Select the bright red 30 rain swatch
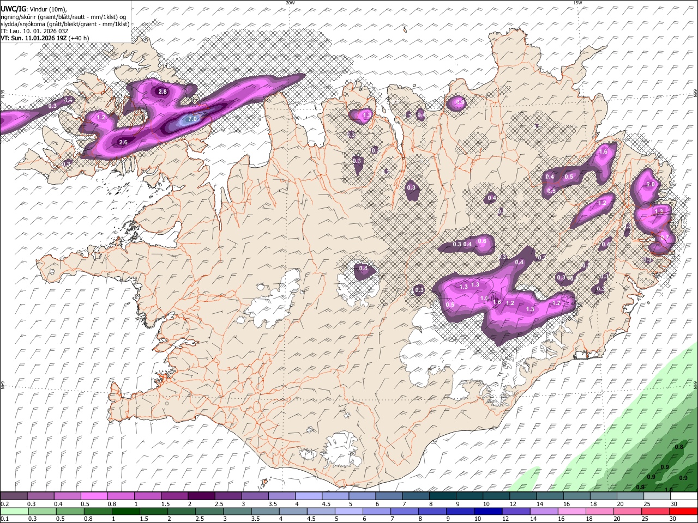This screenshot has width=698, height=523. 683,511
